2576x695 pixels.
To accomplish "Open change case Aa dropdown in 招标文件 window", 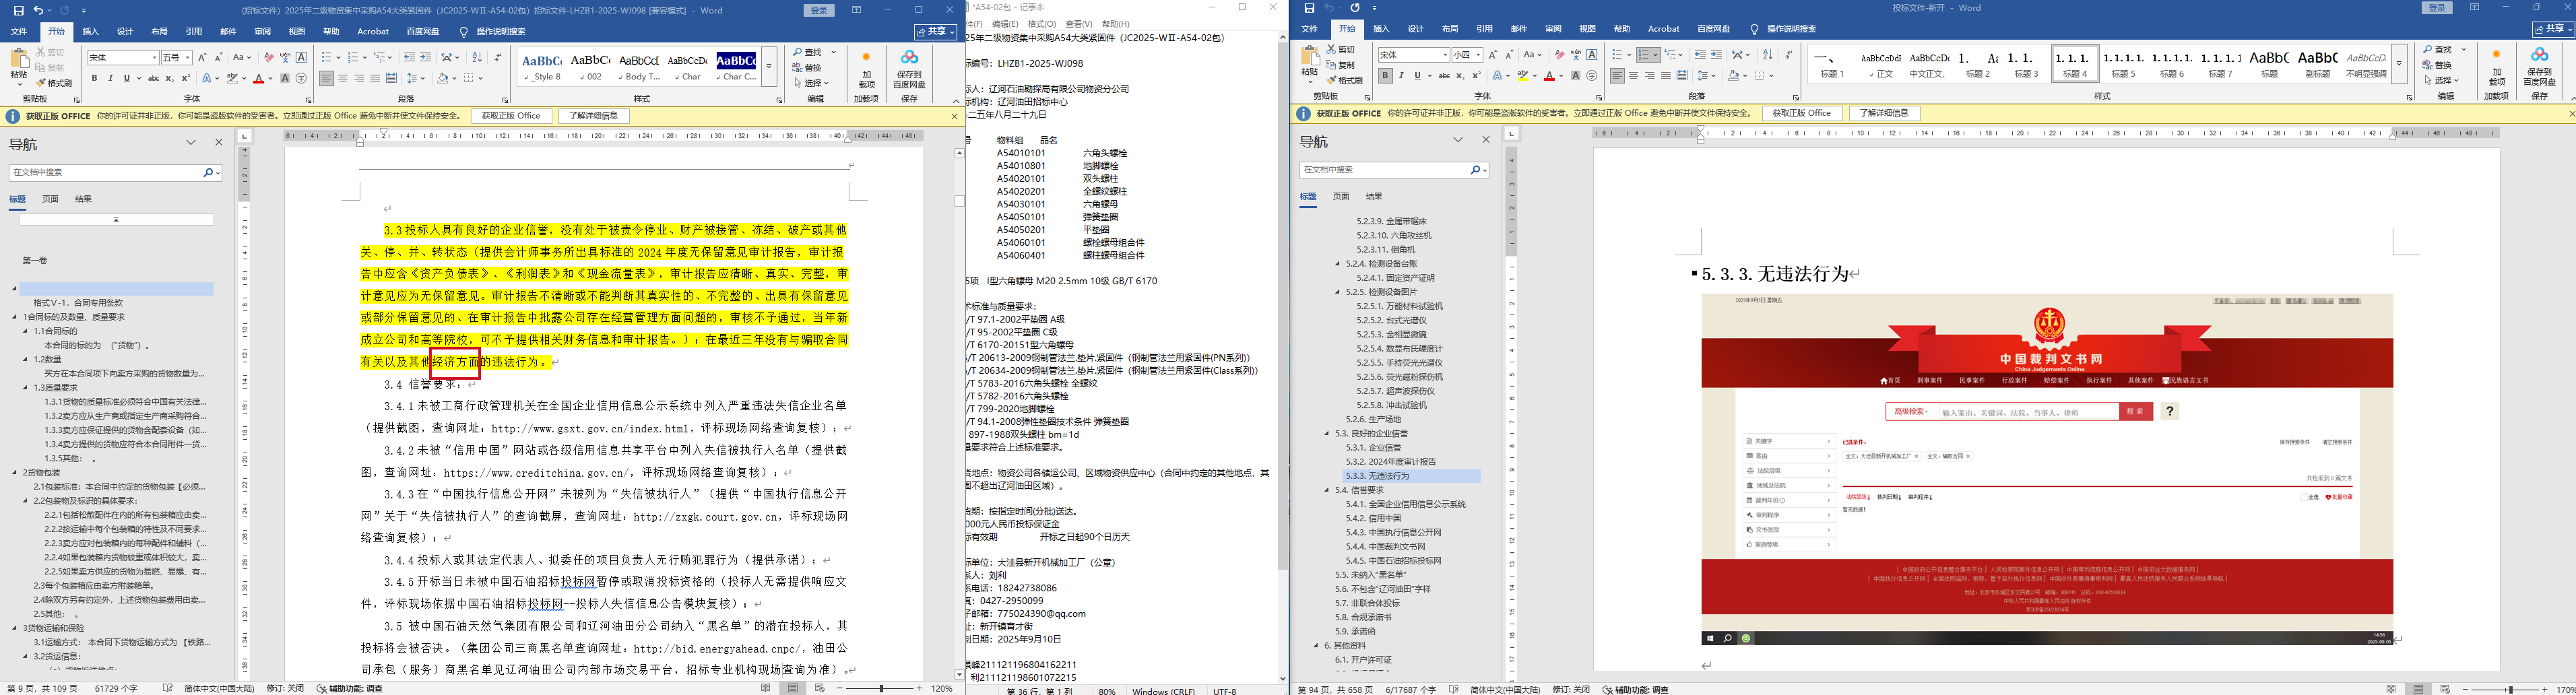I will pyautogui.click(x=242, y=57).
